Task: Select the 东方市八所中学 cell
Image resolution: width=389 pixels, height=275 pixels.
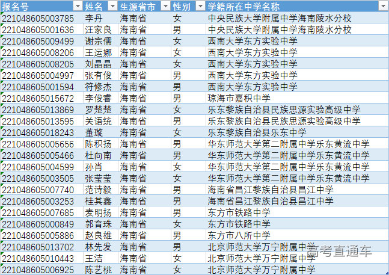Action: [239, 235]
